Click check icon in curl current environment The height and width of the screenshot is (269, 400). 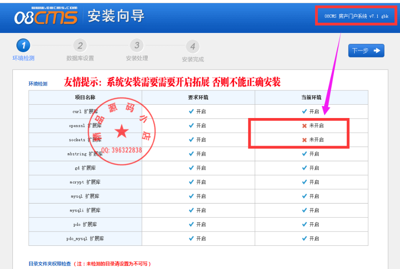(304, 111)
